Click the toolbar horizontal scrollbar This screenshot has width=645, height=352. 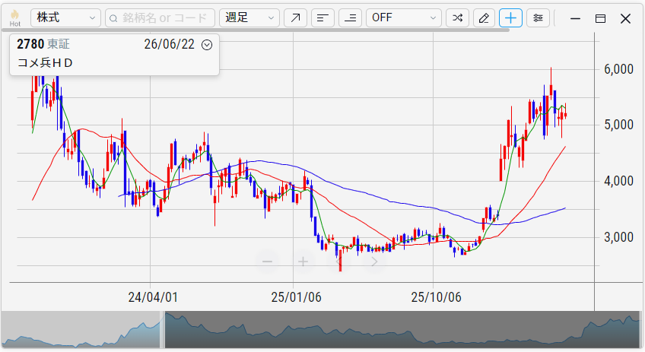pyautogui.click(x=259, y=30)
